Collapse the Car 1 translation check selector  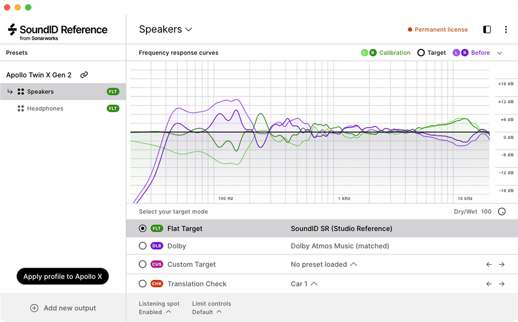[x=314, y=283]
